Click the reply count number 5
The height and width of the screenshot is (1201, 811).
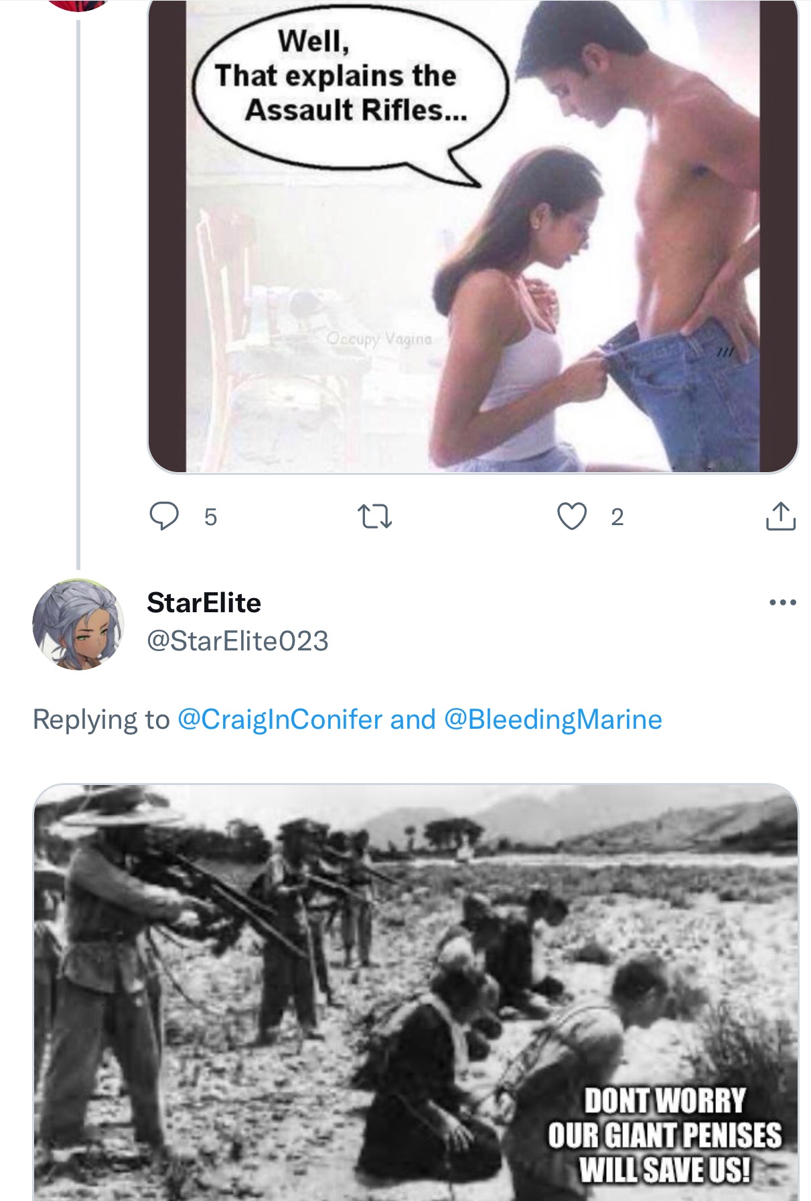(210, 517)
